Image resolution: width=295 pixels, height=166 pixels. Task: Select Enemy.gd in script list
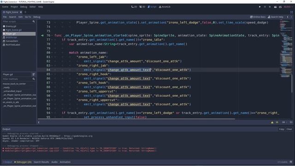19,26
